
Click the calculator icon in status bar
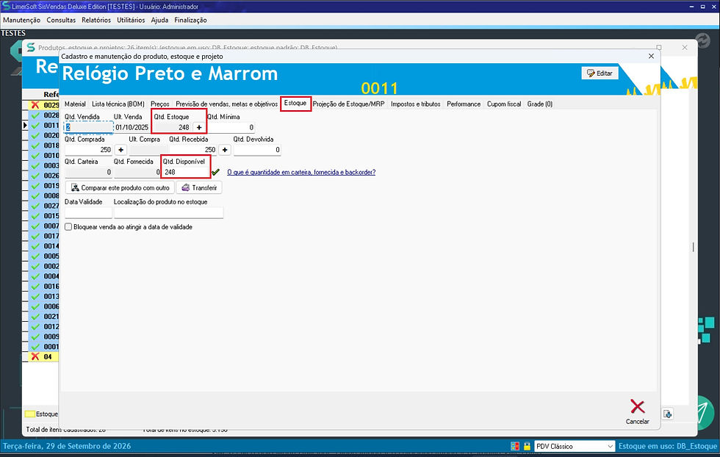click(x=515, y=446)
